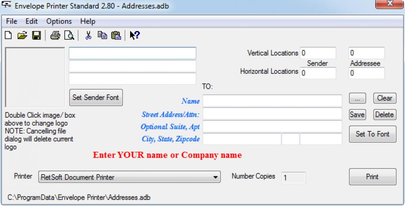Click Set To Font button
405x206 pixels.
[372, 134]
